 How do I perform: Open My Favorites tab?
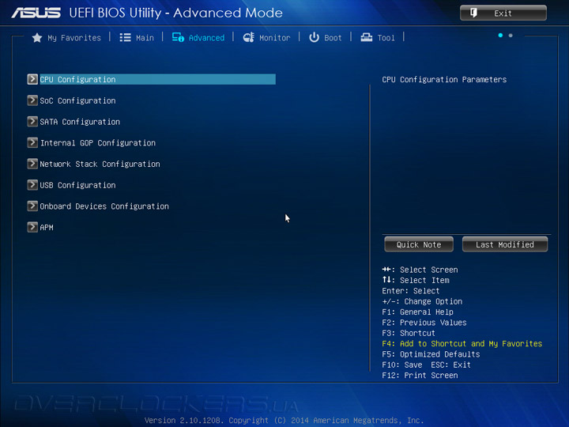74,38
